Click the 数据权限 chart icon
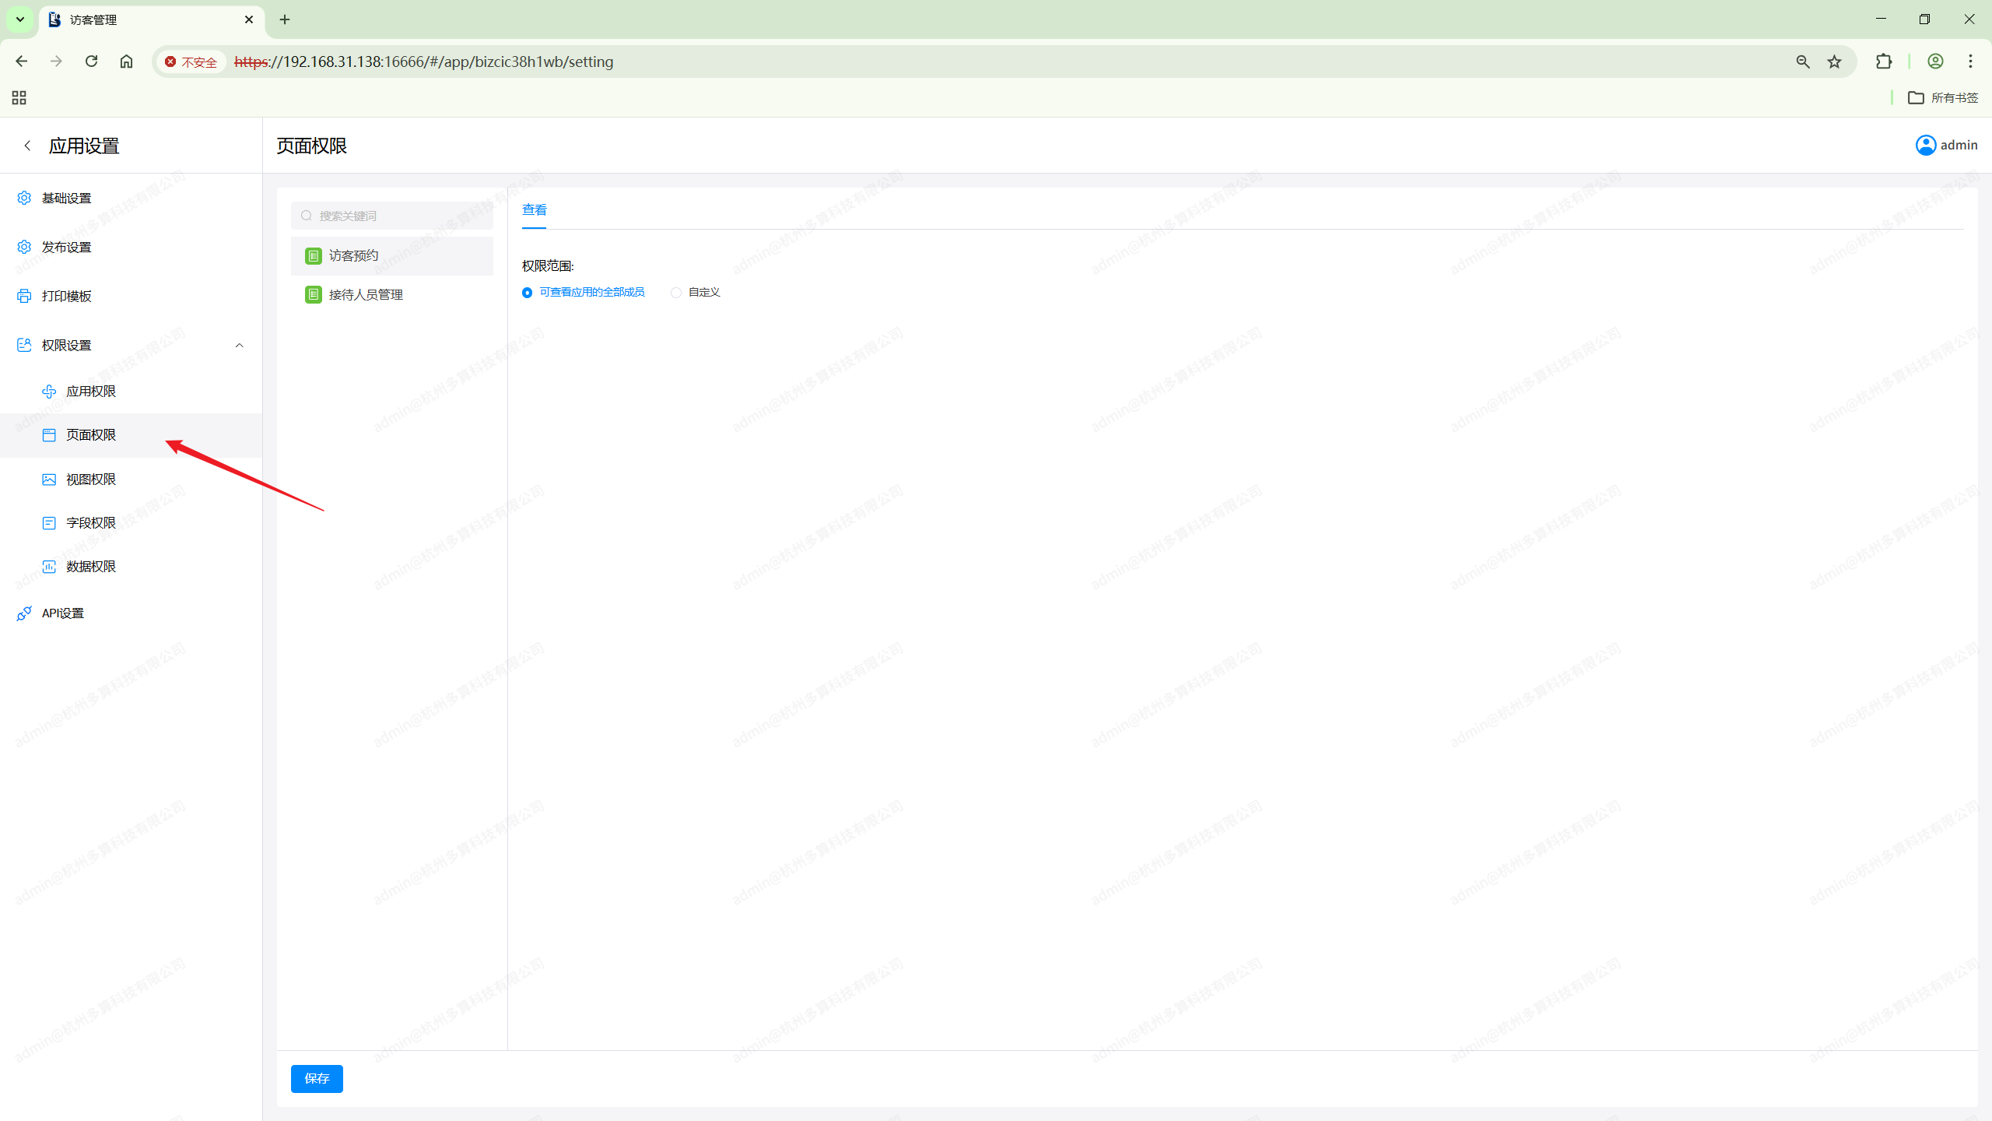 point(49,566)
